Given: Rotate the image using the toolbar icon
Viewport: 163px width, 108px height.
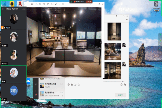Looking at the screenshot, I should point(48,4).
